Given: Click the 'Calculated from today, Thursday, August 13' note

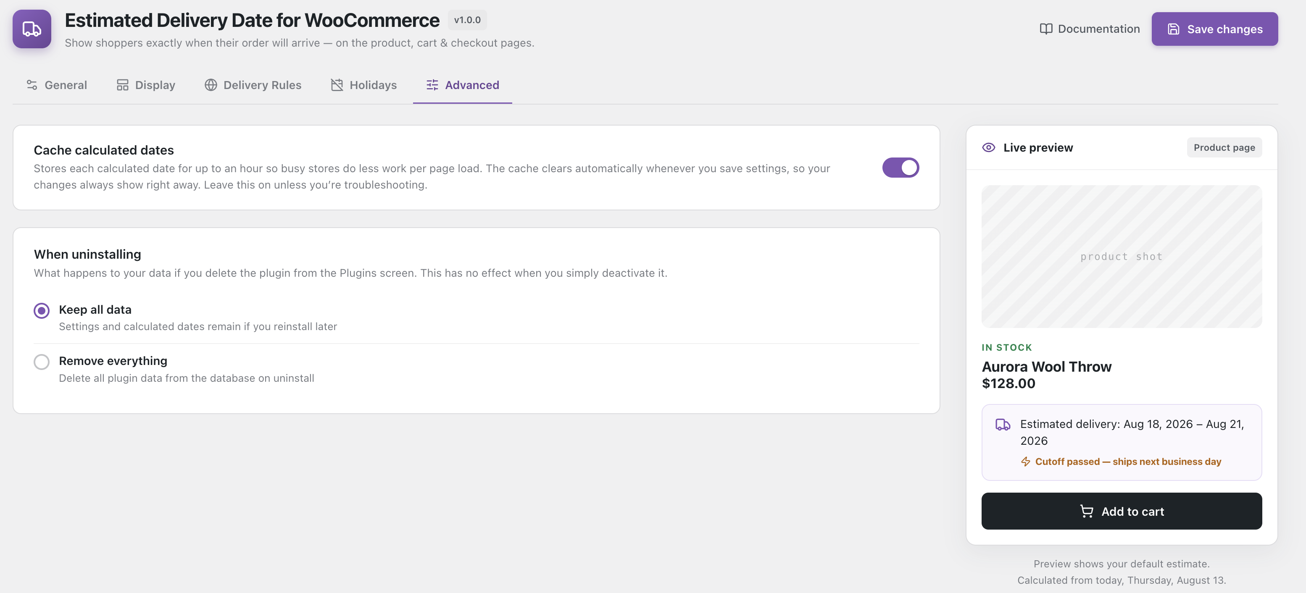Looking at the screenshot, I should tap(1122, 580).
